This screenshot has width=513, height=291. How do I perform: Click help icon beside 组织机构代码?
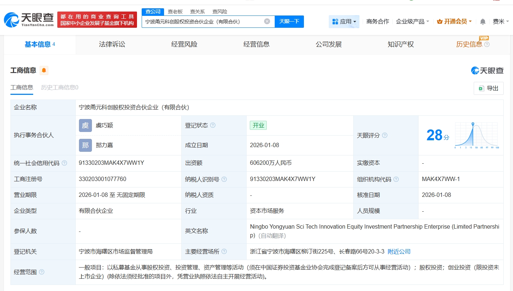click(396, 179)
